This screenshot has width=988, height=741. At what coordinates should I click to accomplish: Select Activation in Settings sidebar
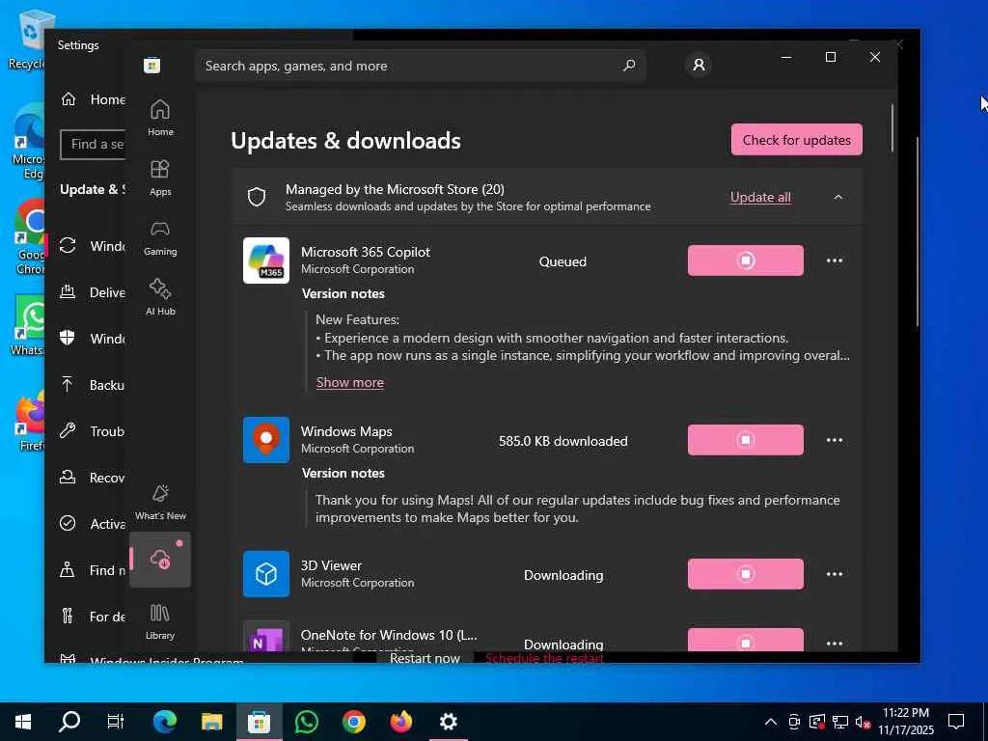tap(92, 524)
